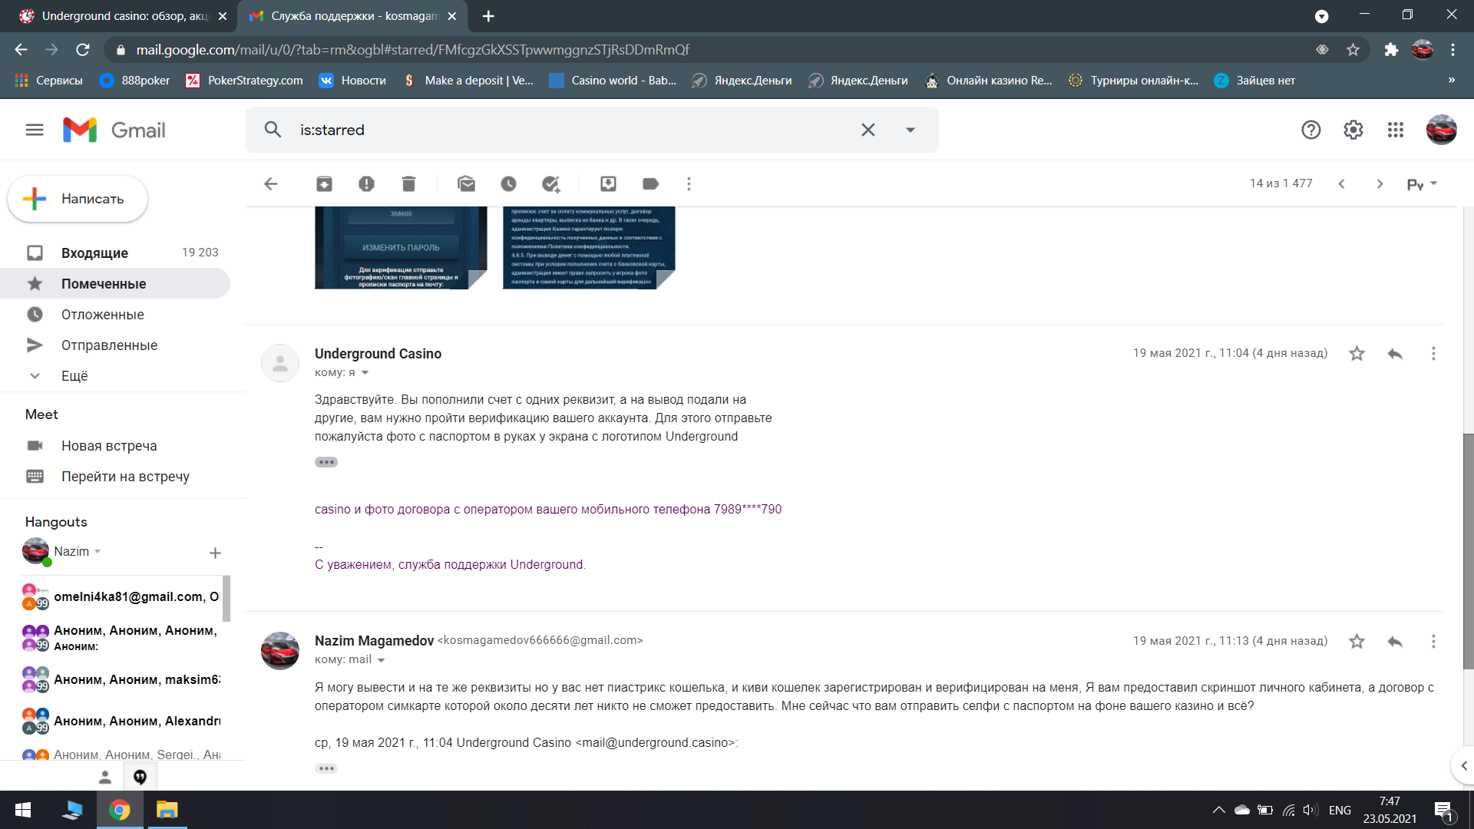Show trimmed content in Underground Casino message
Screen dimensions: 1474x829
[x=326, y=462]
